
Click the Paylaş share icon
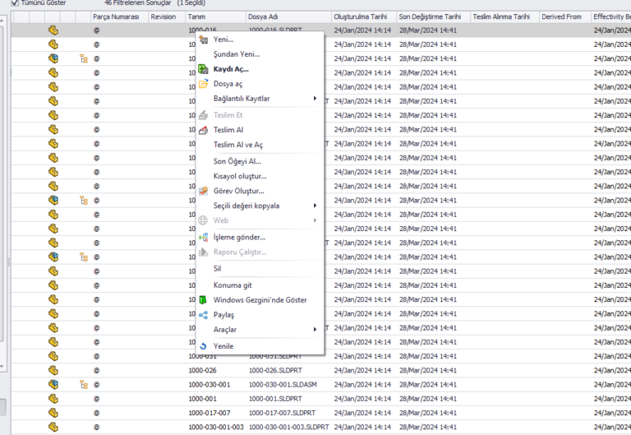[x=204, y=315]
